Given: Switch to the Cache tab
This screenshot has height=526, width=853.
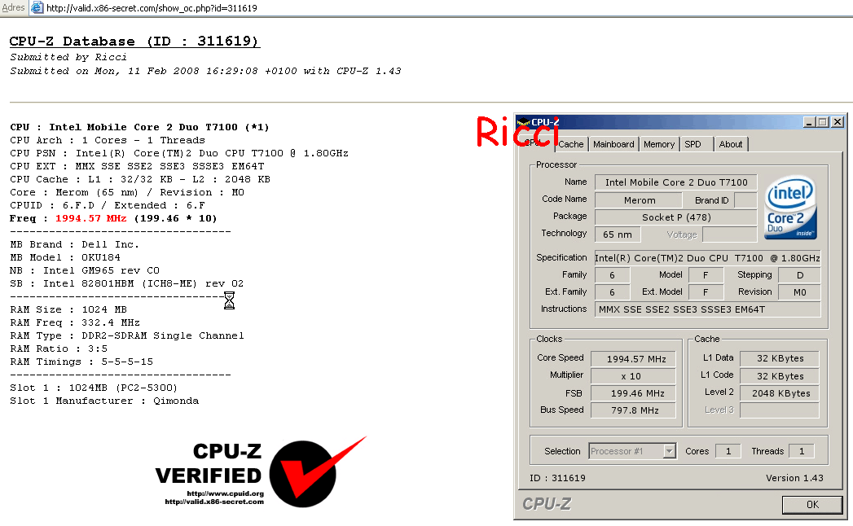Looking at the screenshot, I should point(570,144).
